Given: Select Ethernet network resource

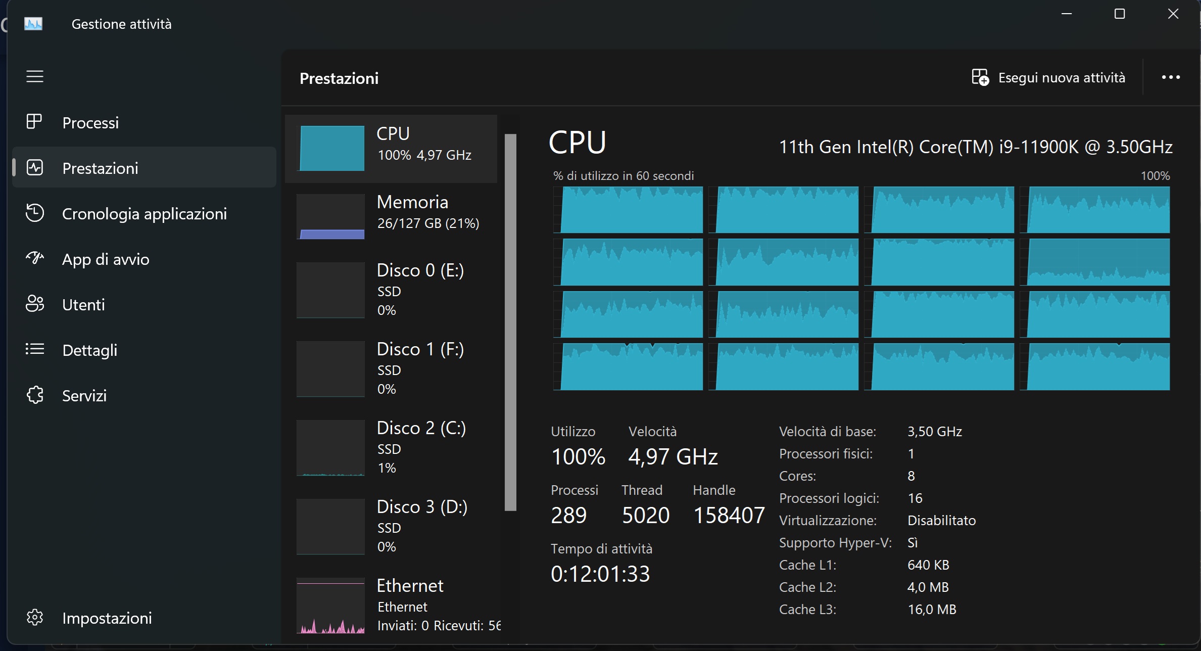Looking at the screenshot, I should pos(391,605).
